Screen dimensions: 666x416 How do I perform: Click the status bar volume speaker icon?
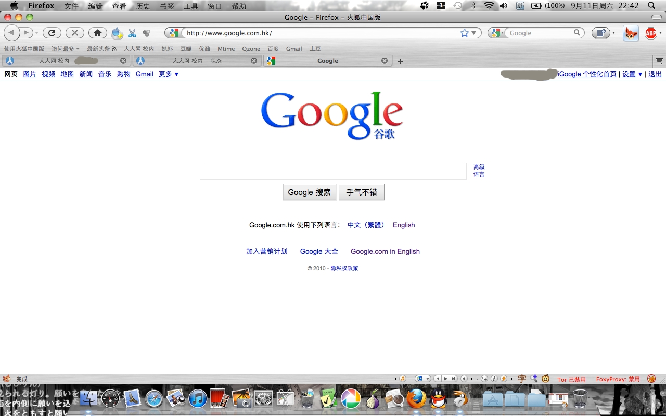pyautogui.click(x=464, y=379)
